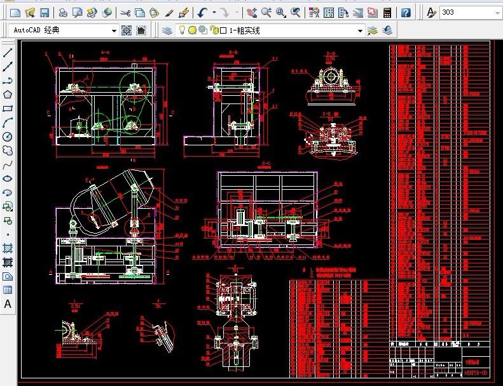The height and width of the screenshot is (386, 503).
Task: Toggle layer freeze sun icon
Action: pos(192,30)
